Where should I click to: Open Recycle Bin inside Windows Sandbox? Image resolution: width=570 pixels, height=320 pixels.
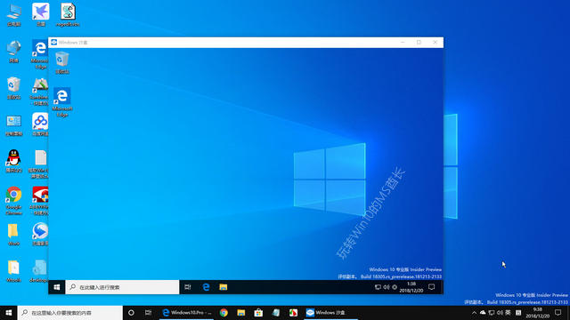click(x=62, y=62)
